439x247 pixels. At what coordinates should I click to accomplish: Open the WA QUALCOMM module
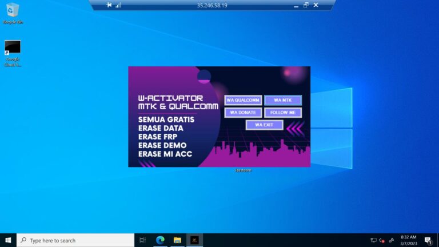pos(243,100)
